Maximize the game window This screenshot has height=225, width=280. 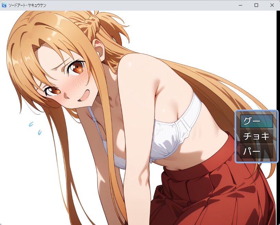point(256,5)
